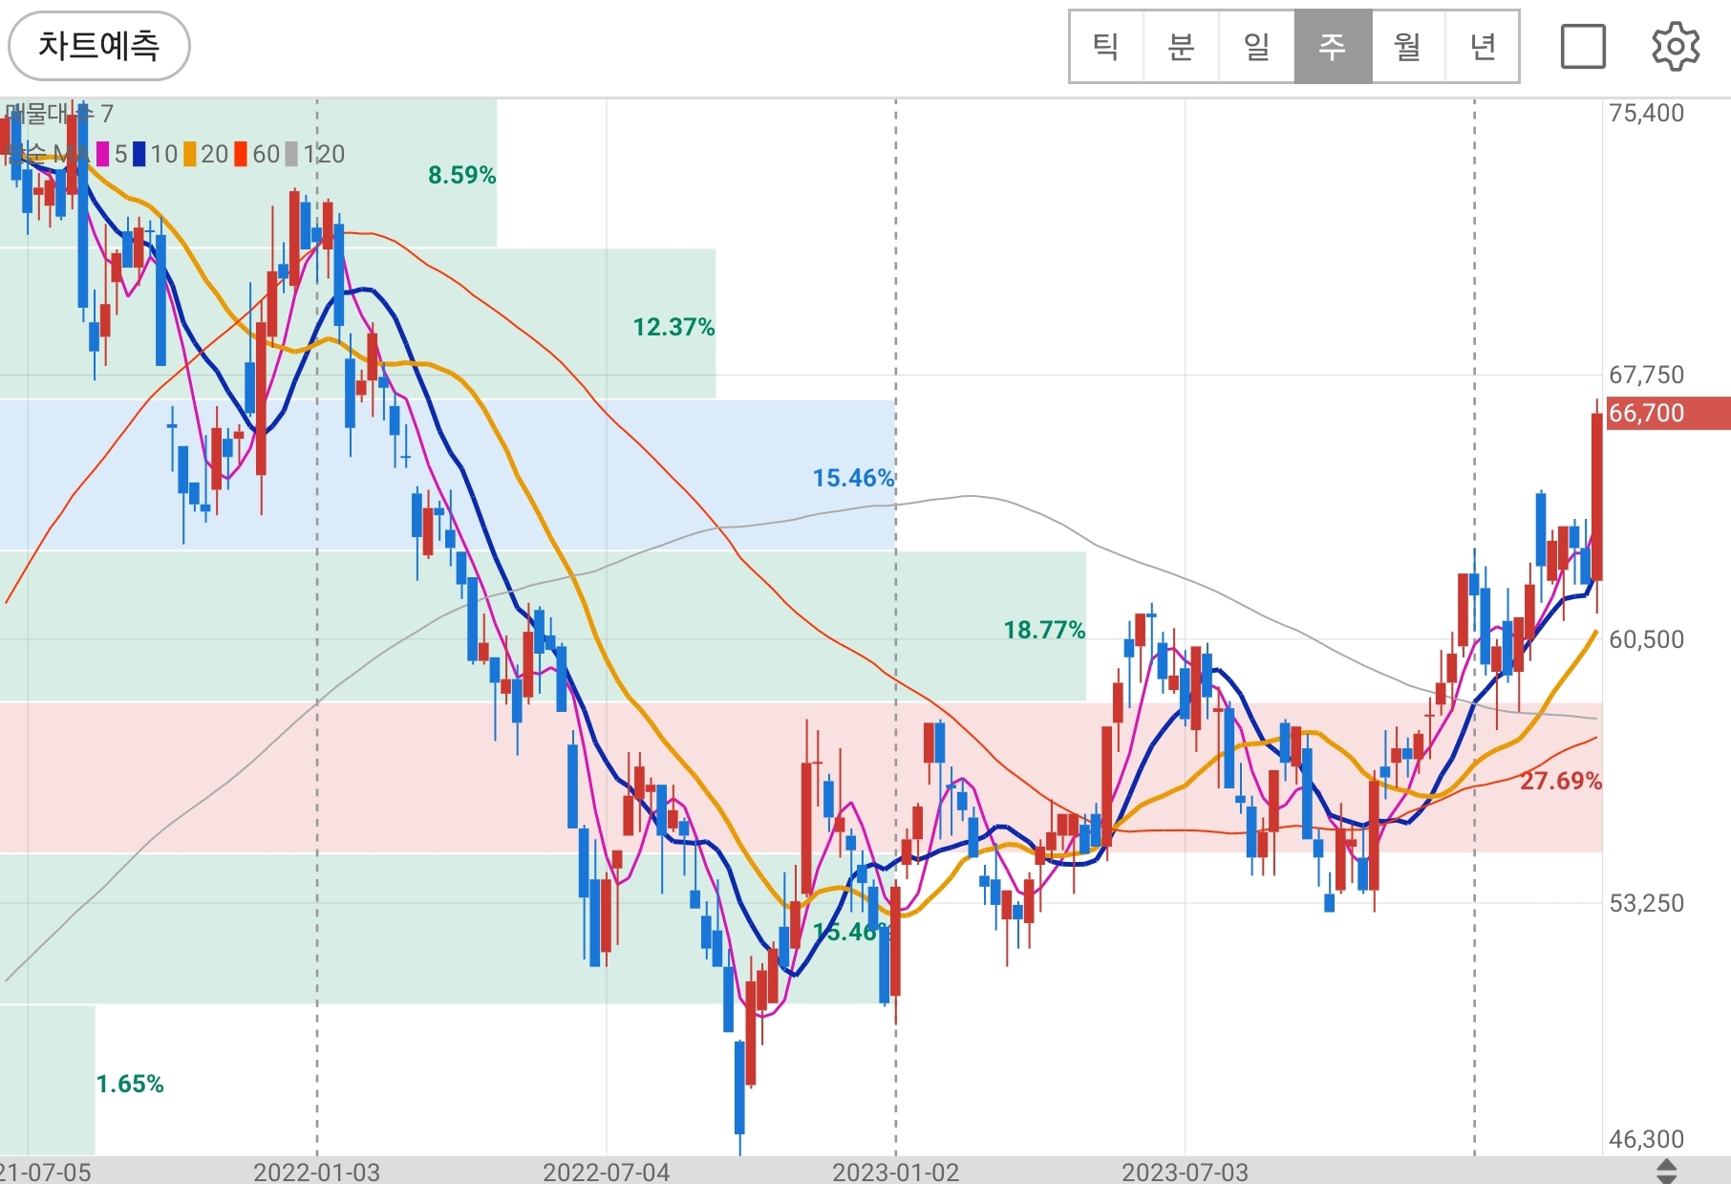
Task: Click the 53,250 price axis label
Action: point(1646,903)
